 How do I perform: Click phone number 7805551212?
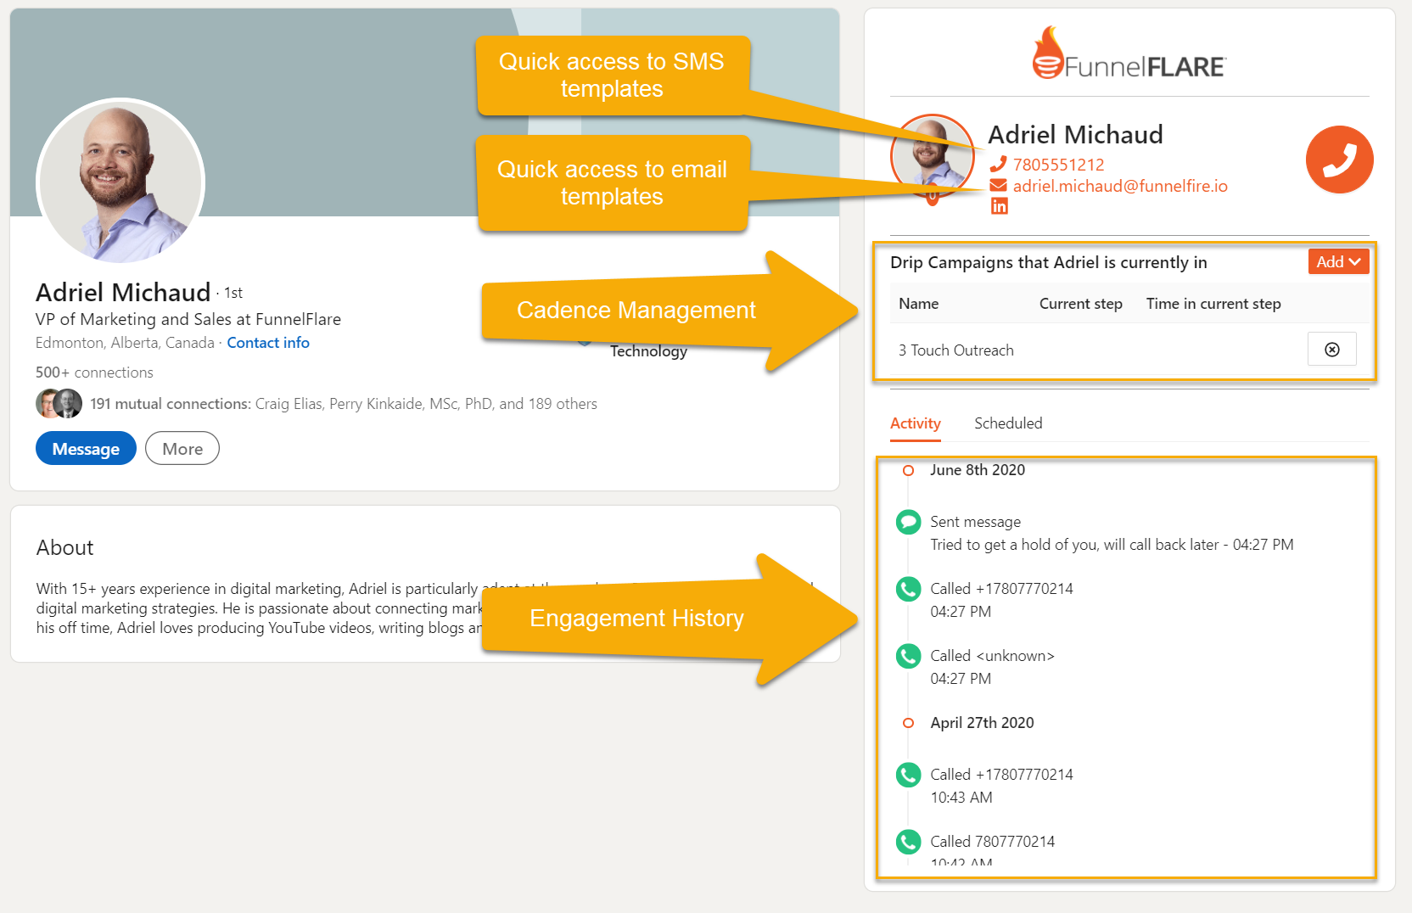click(1058, 165)
